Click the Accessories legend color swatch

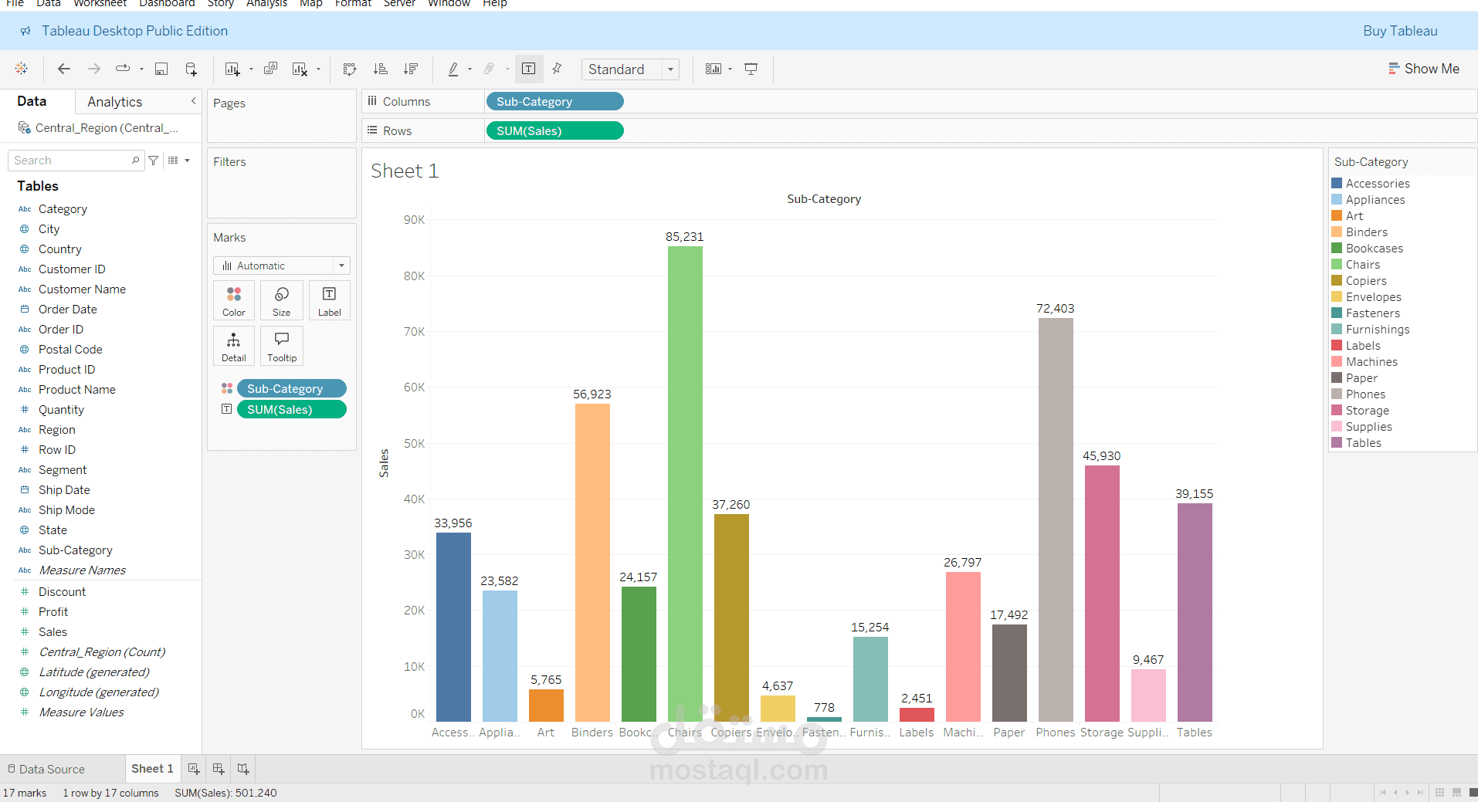tap(1337, 184)
